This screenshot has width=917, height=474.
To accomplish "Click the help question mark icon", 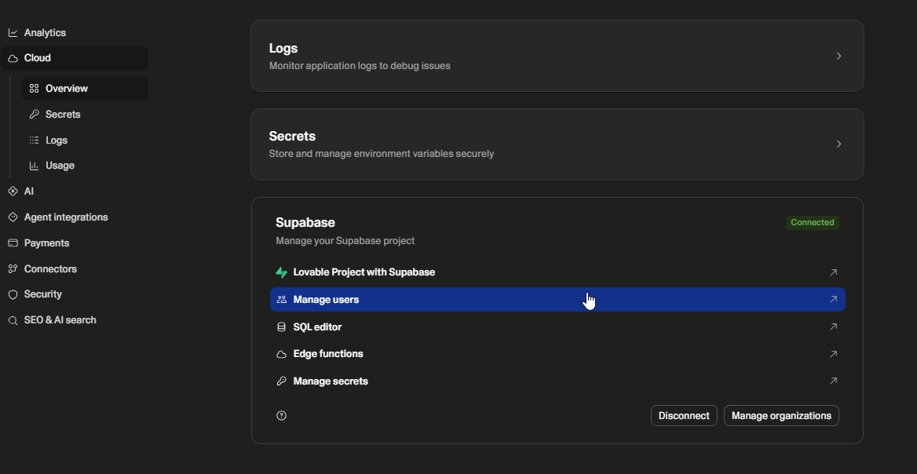I will [x=281, y=416].
